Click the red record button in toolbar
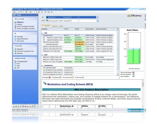Viewport: 157px width, 124px height. (x=39, y=12)
